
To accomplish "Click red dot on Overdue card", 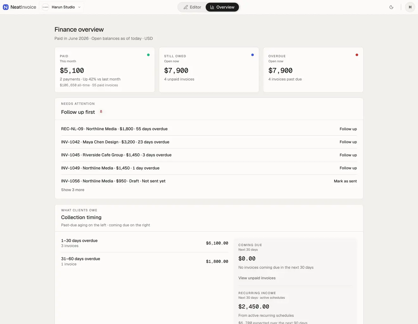I will coord(357,55).
